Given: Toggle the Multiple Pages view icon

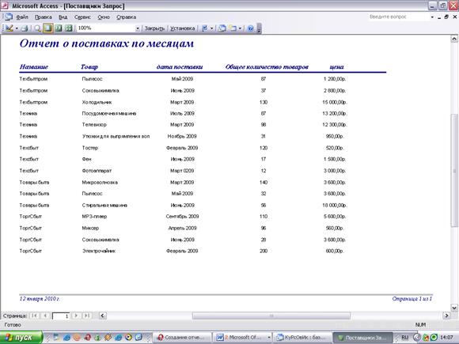Looking at the screenshot, I should [69, 28].
